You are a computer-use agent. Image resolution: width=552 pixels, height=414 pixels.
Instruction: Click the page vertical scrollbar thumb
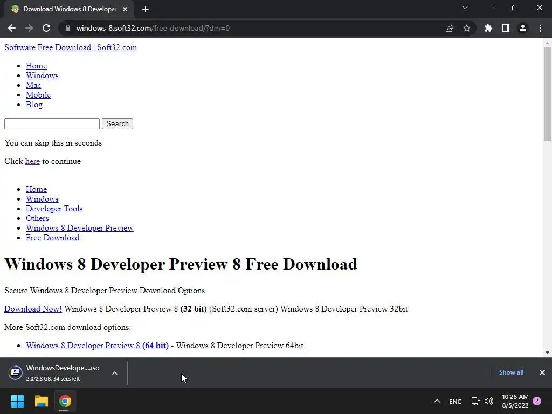coord(547,94)
